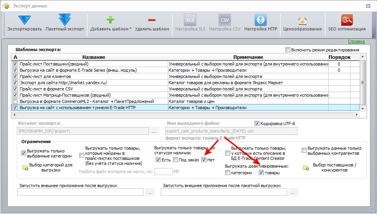The width and height of the screenshot is (377, 214).
Task: Toggle checkbox for Матрица-Поставщиков template
Action: (x=15, y=95)
